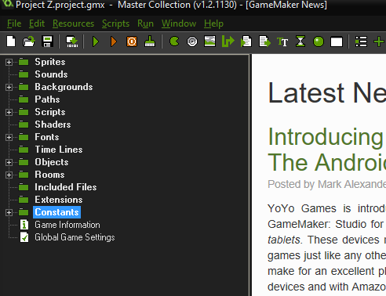Image resolution: width=386 pixels, height=296 pixels.
Task: Clean the build cache with the broom icon
Action: click(150, 42)
